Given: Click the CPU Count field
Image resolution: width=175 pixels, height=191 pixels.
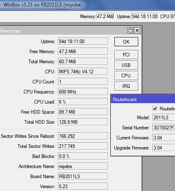Looking at the screenshot, I should (83, 81).
